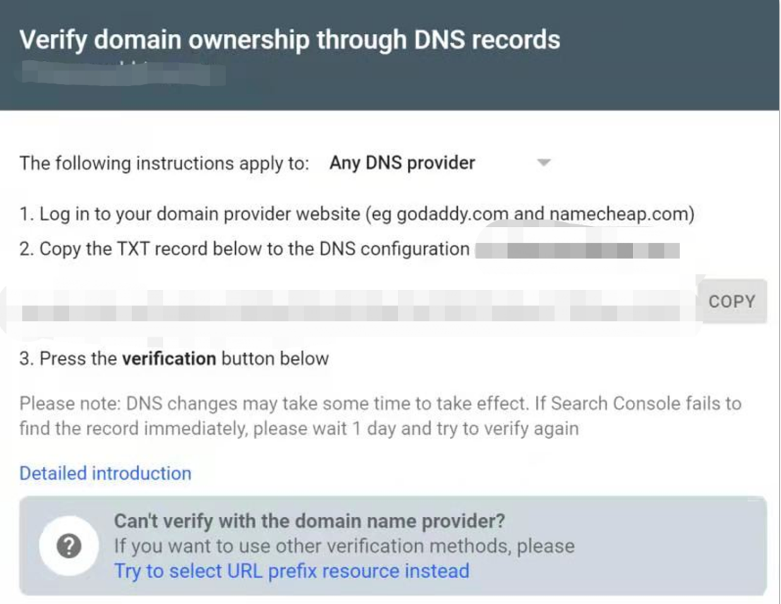Image resolution: width=781 pixels, height=604 pixels.
Task: Click the 'Verify domain ownership through DNS records' title
Action: coord(289,40)
